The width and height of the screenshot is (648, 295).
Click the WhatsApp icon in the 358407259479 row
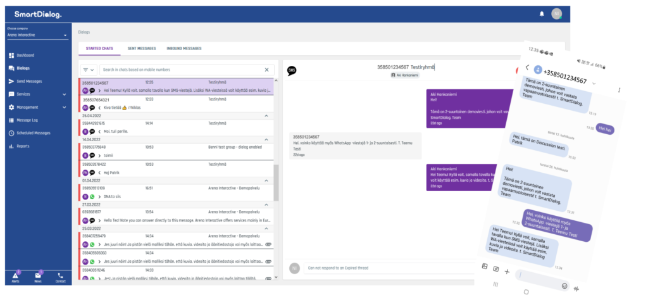[x=92, y=244]
